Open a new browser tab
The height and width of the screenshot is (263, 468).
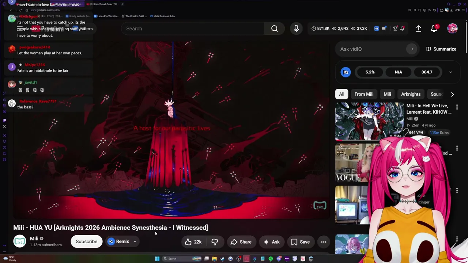122,4
